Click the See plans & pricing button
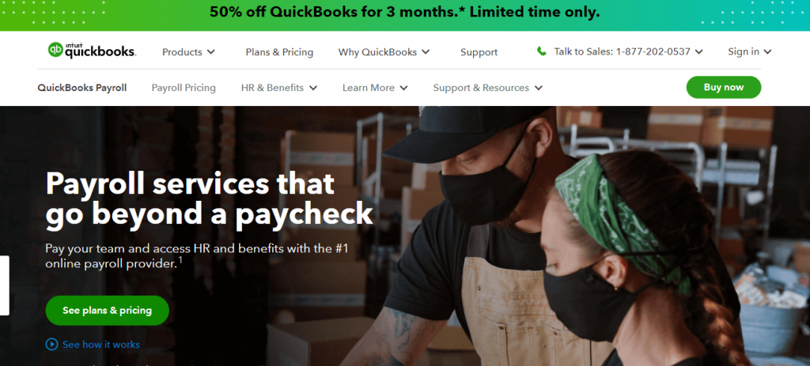 point(107,311)
